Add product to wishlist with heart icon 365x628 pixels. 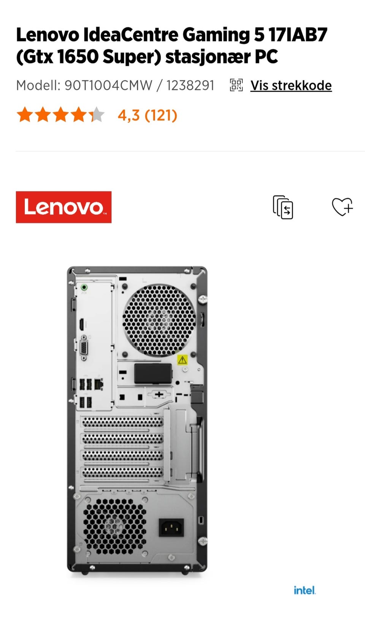pyautogui.click(x=342, y=207)
